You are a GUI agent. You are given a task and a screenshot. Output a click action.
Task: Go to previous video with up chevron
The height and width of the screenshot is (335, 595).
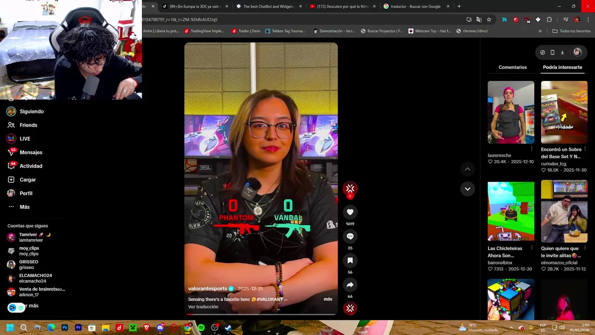[x=467, y=169]
